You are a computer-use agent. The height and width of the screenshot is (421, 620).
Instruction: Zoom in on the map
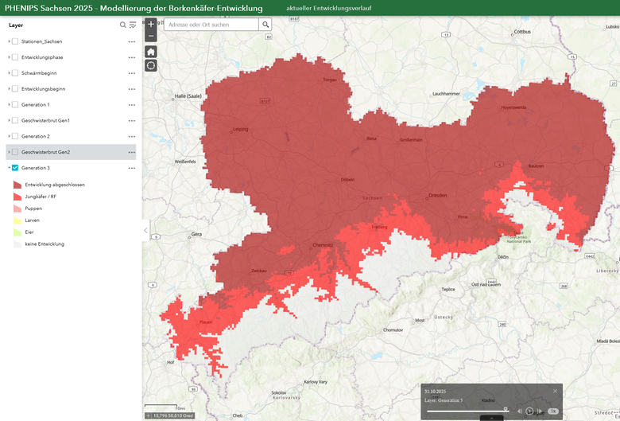tap(151, 24)
